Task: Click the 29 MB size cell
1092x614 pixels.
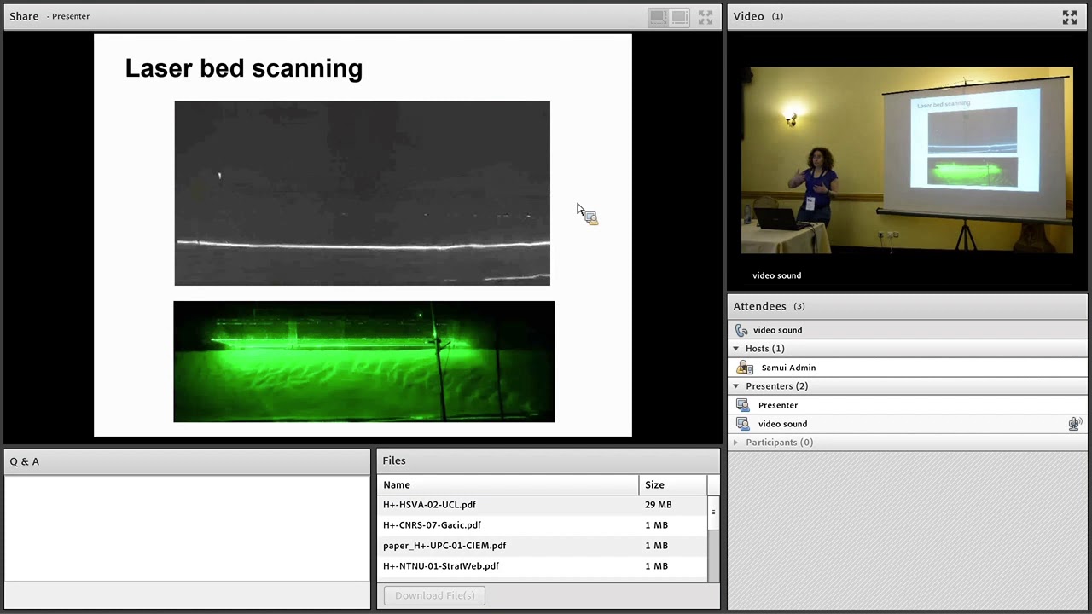Action: [658, 505]
